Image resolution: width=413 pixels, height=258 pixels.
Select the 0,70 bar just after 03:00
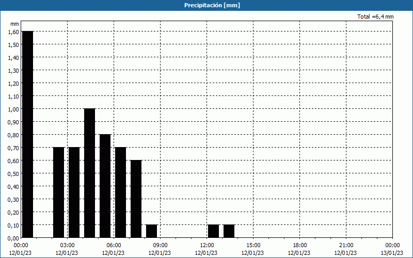click(x=74, y=192)
